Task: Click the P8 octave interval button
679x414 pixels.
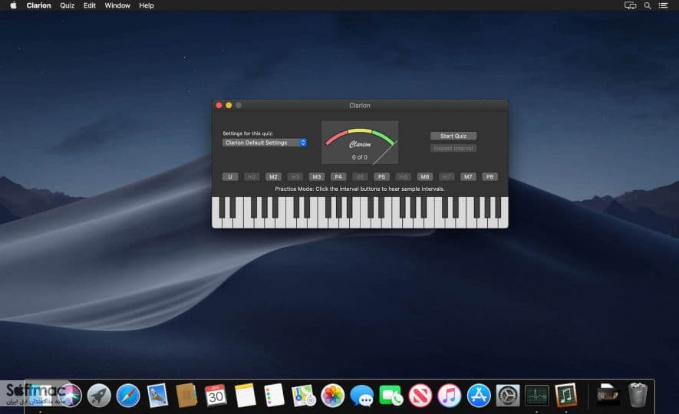Action: pos(489,176)
